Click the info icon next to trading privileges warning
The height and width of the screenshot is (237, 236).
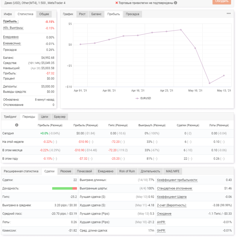pos(175,3)
